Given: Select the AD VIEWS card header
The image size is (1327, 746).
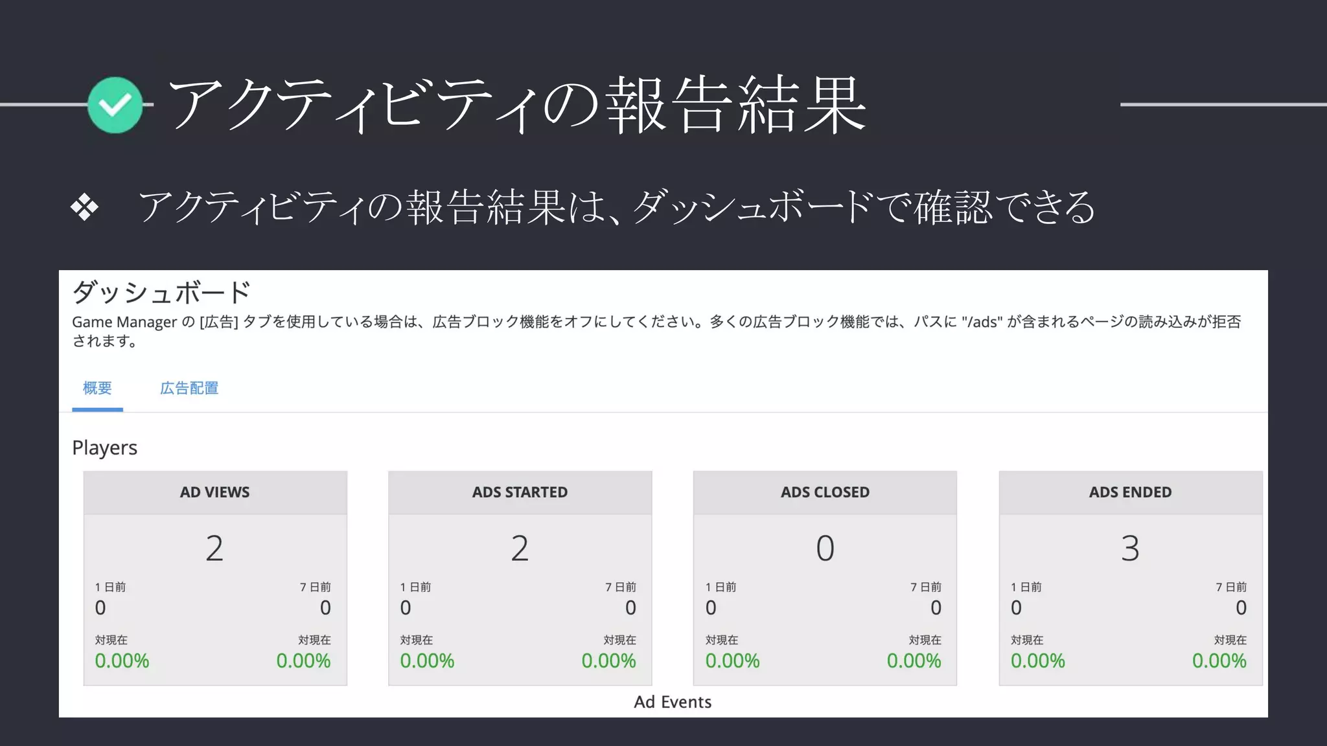Looking at the screenshot, I should point(215,492).
